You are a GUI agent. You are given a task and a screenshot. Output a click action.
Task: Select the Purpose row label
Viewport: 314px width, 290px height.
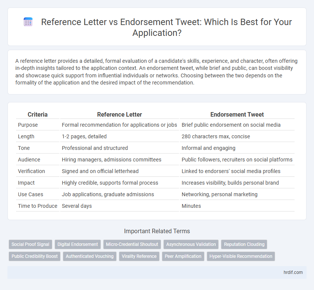(x=28, y=125)
